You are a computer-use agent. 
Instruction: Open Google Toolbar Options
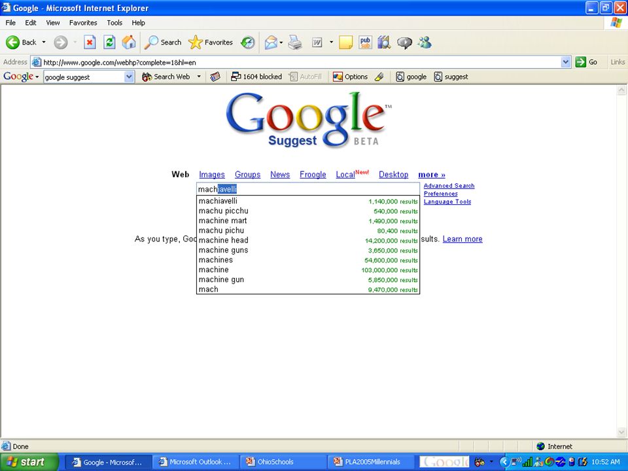(350, 77)
